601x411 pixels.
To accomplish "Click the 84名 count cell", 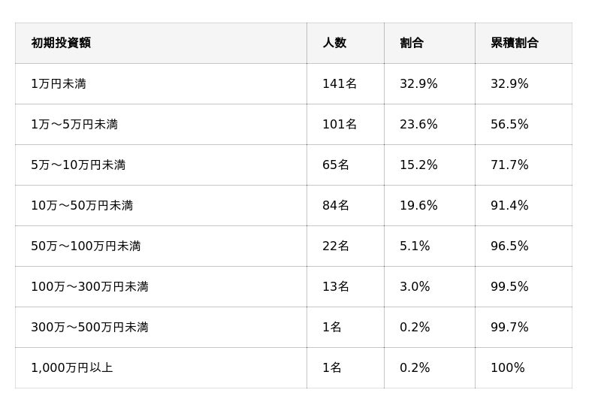I will [x=336, y=205].
